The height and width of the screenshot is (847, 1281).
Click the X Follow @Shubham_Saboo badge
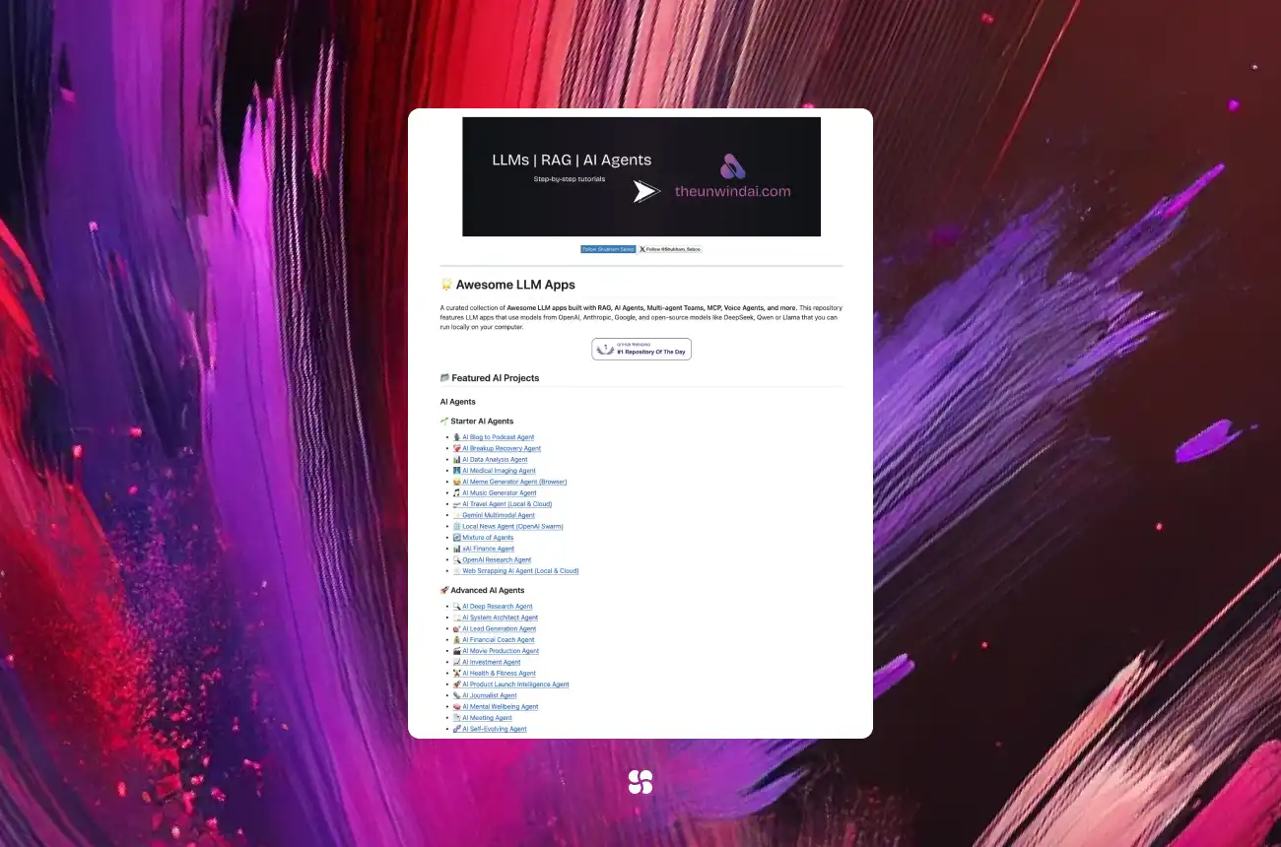point(670,249)
